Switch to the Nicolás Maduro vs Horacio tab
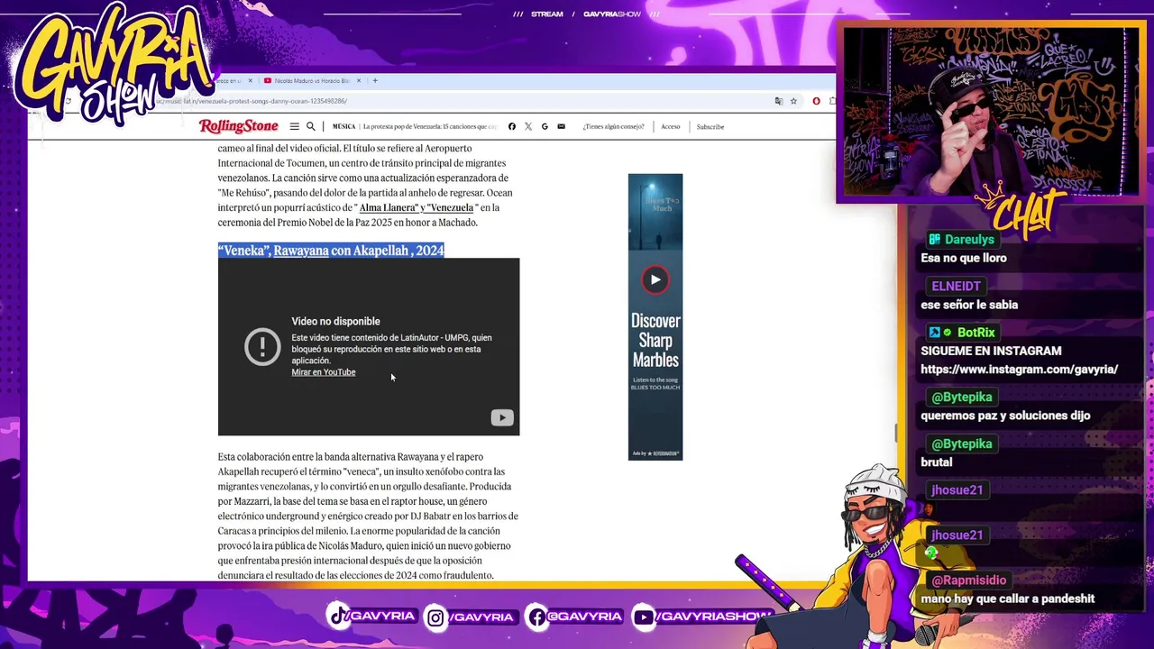 [x=311, y=80]
